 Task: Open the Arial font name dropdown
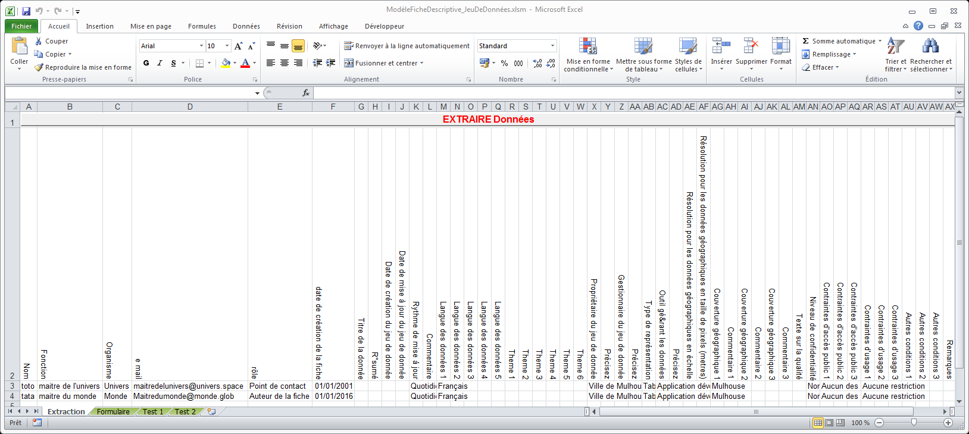coord(201,46)
